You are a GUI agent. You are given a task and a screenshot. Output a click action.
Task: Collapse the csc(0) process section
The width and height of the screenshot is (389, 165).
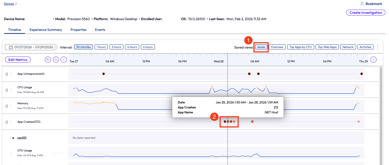coord(13,138)
